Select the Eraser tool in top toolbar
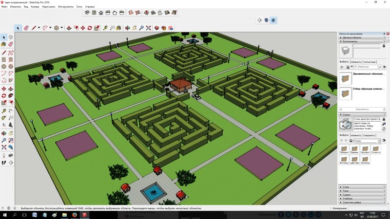 pos(26,28)
